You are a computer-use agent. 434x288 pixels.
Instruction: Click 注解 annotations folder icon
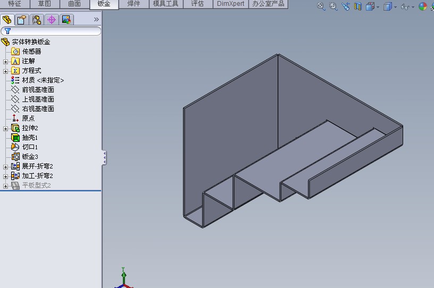pos(15,61)
